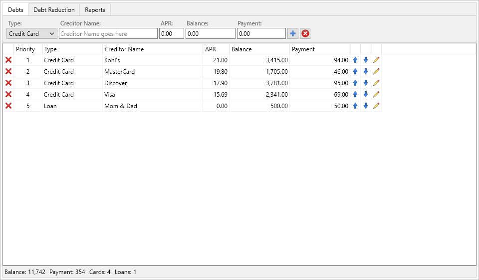Screen dimensions: 479x280
Task: Add new debt with blue plus button
Action: [293, 33]
